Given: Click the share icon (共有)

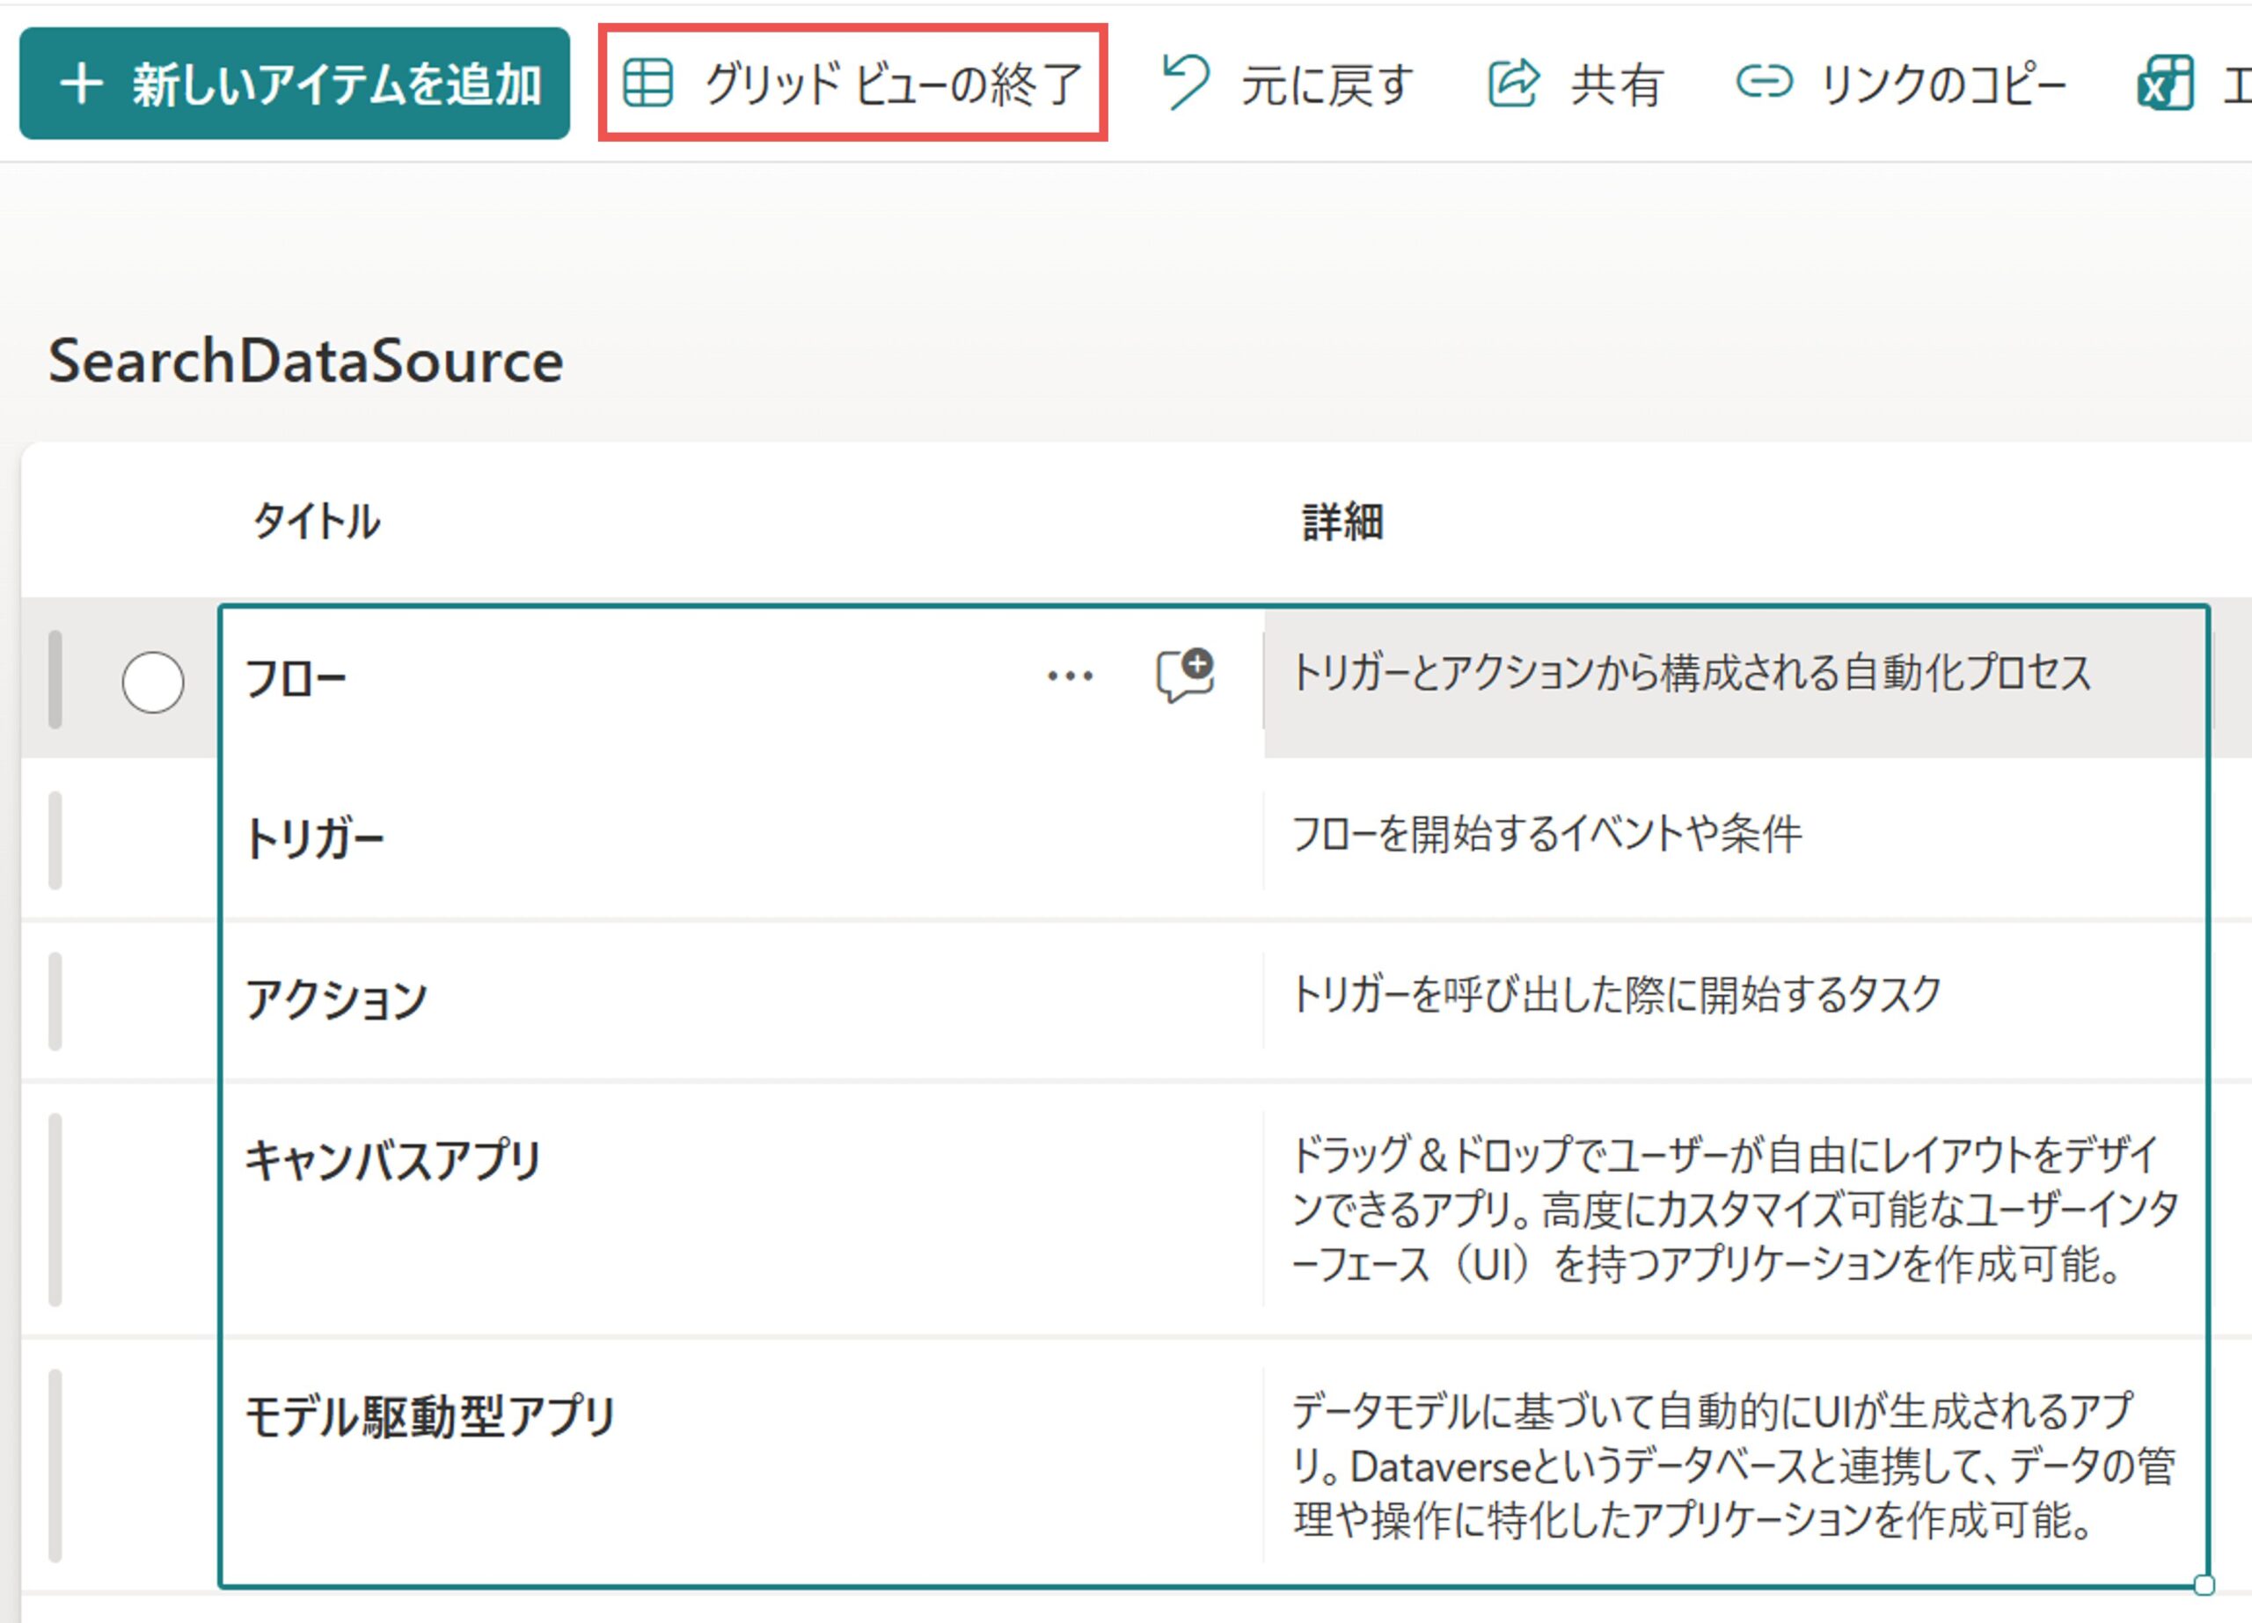Looking at the screenshot, I should click(1512, 83).
